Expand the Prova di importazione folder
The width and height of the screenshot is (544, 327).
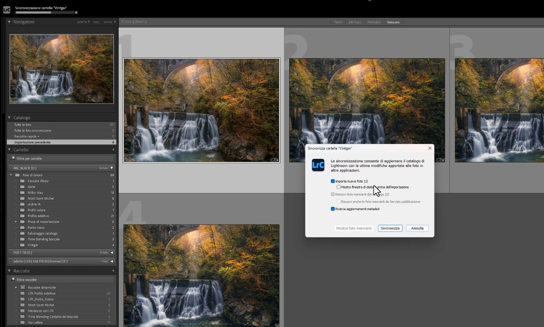point(16,222)
